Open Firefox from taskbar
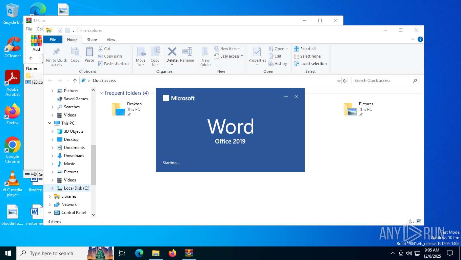The image size is (461, 260). point(173,253)
